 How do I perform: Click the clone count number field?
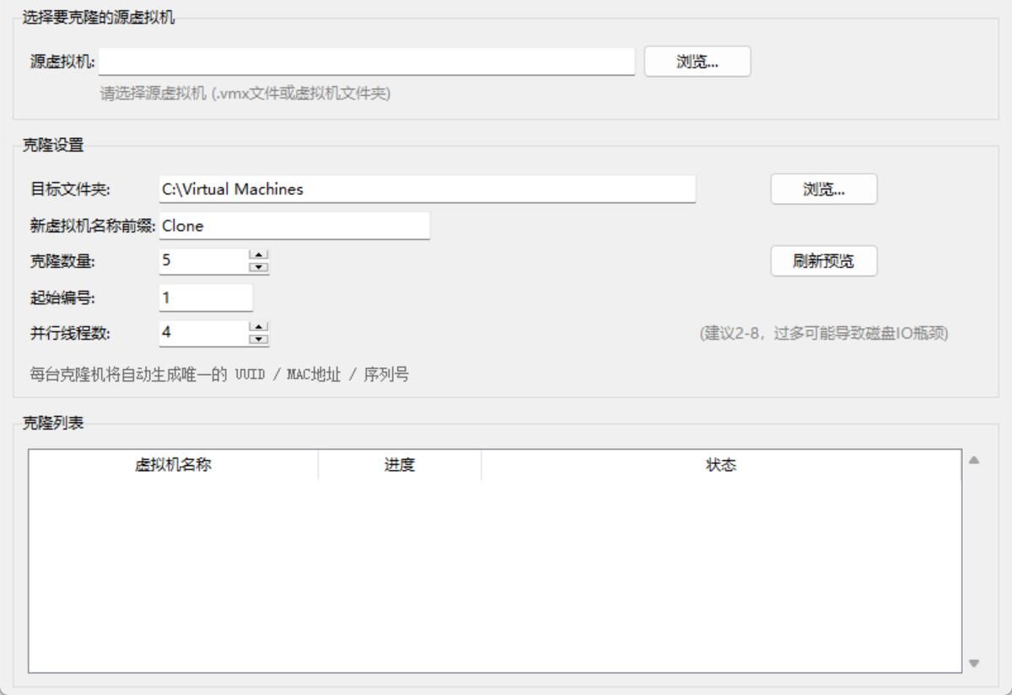(x=202, y=261)
